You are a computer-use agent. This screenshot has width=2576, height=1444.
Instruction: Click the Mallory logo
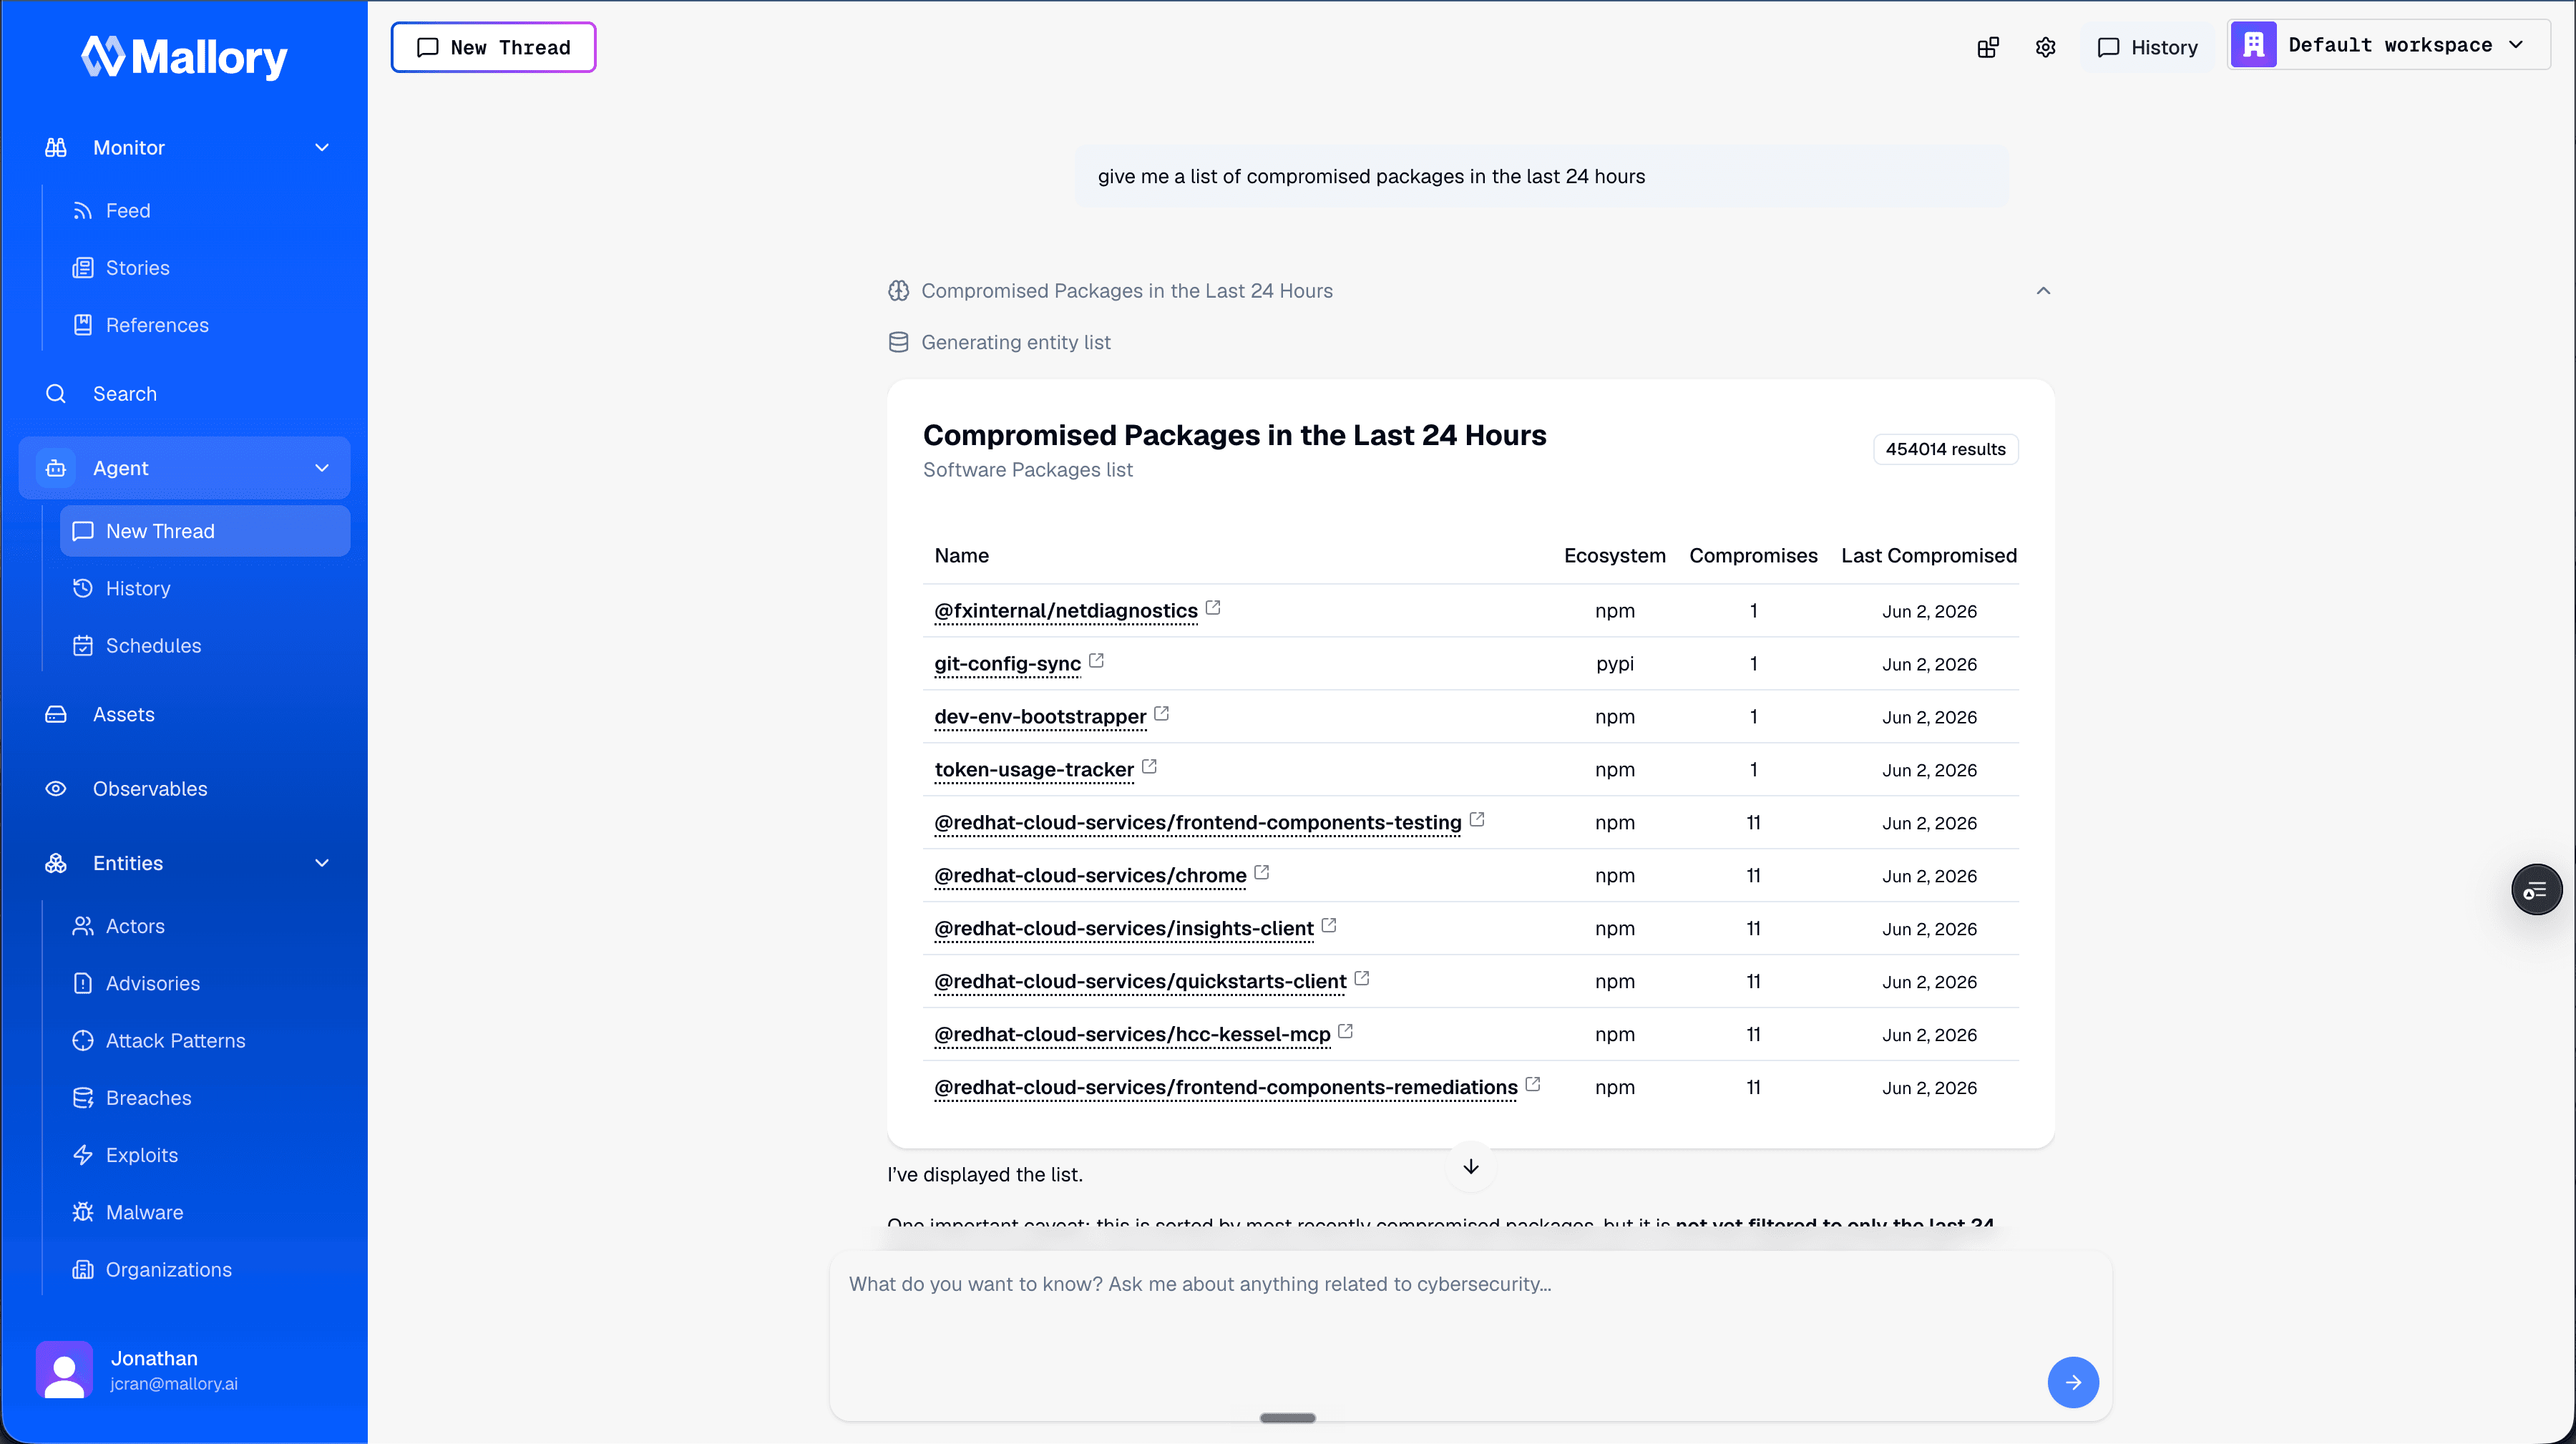point(184,57)
